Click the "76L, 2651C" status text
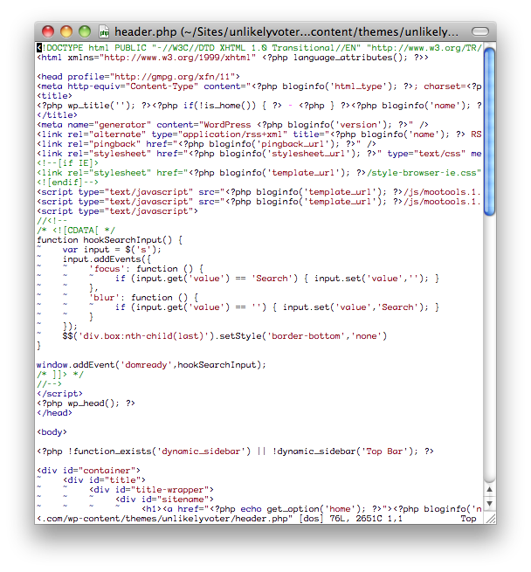Viewport: 531px width, 572px height. (355, 519)
